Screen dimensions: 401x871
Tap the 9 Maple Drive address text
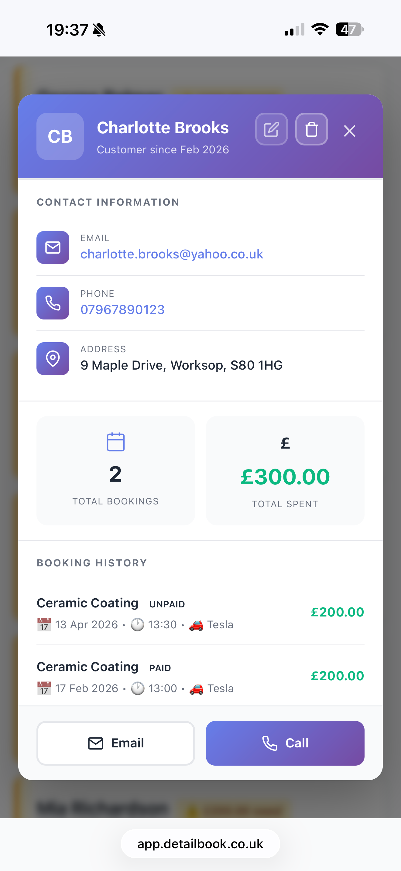coord(181,365)
